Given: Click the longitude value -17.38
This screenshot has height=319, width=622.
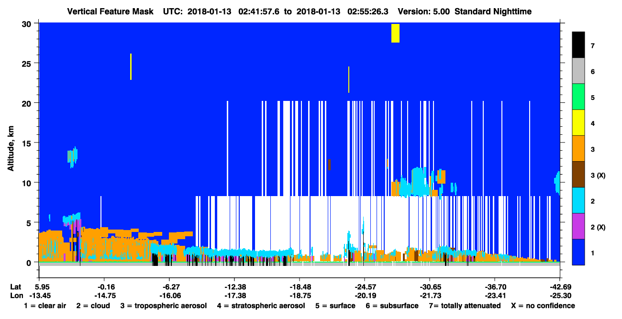Looking at the screenshot, I should tap(234, 296).
